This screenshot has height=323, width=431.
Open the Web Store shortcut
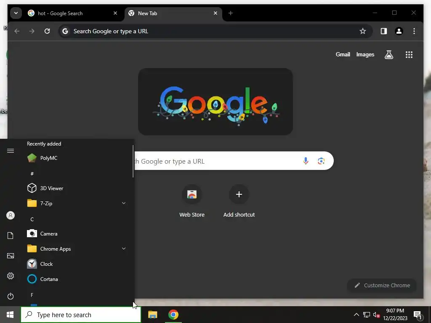tap(192, 201)
